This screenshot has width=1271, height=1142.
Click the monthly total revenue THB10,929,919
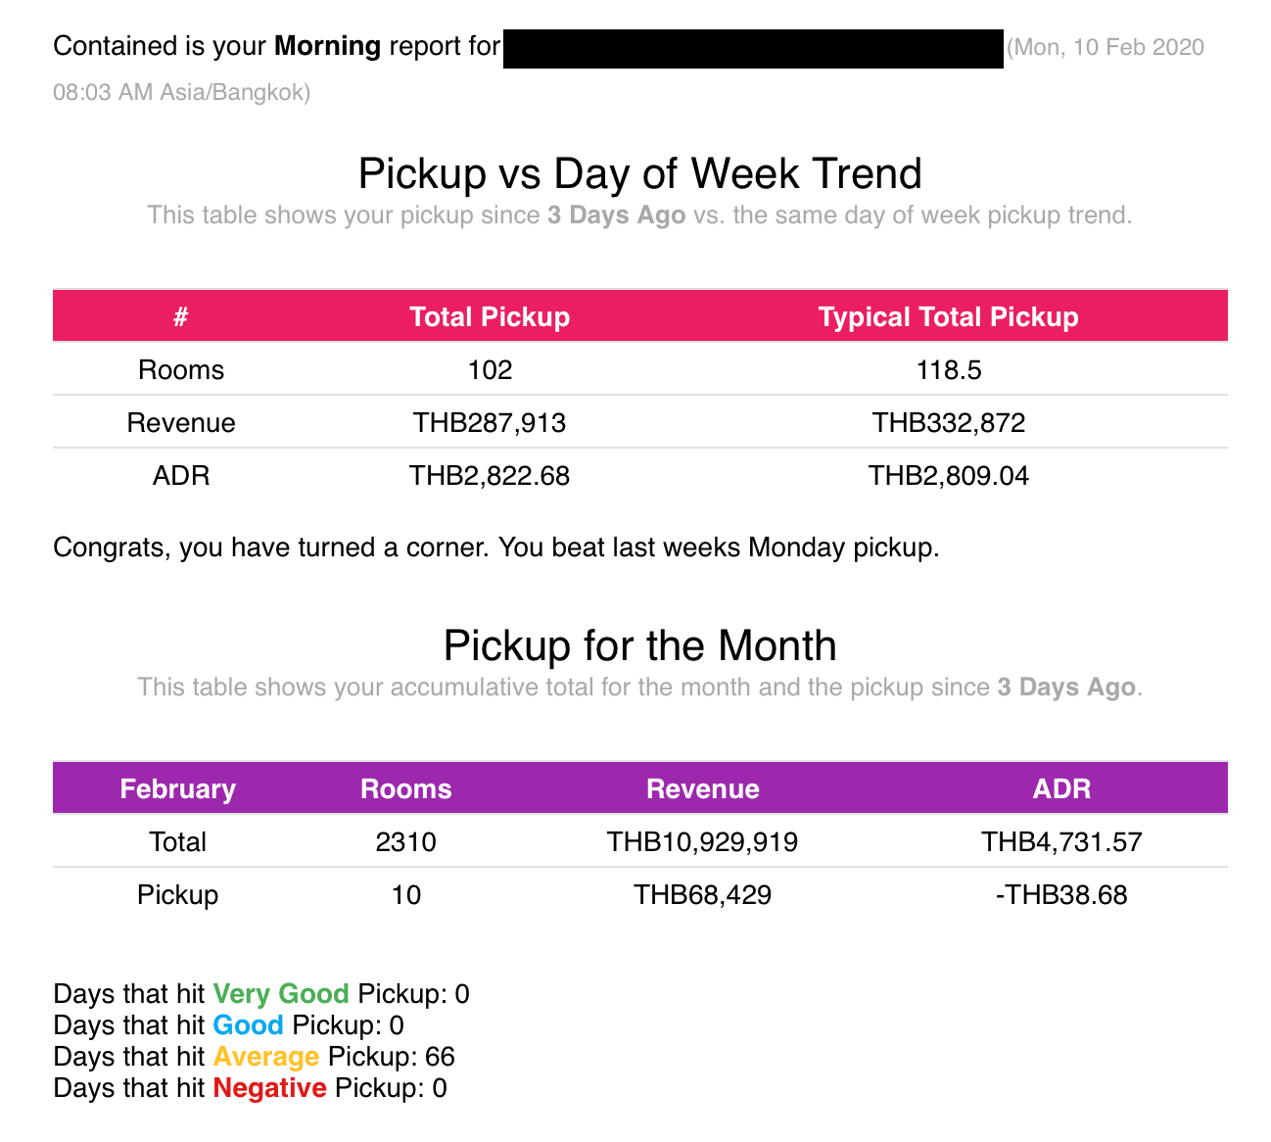[x=702, y=841]
